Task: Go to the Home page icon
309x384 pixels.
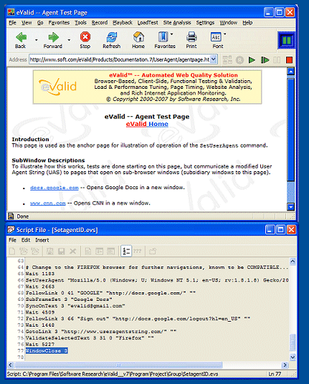Action: point(138,37)
